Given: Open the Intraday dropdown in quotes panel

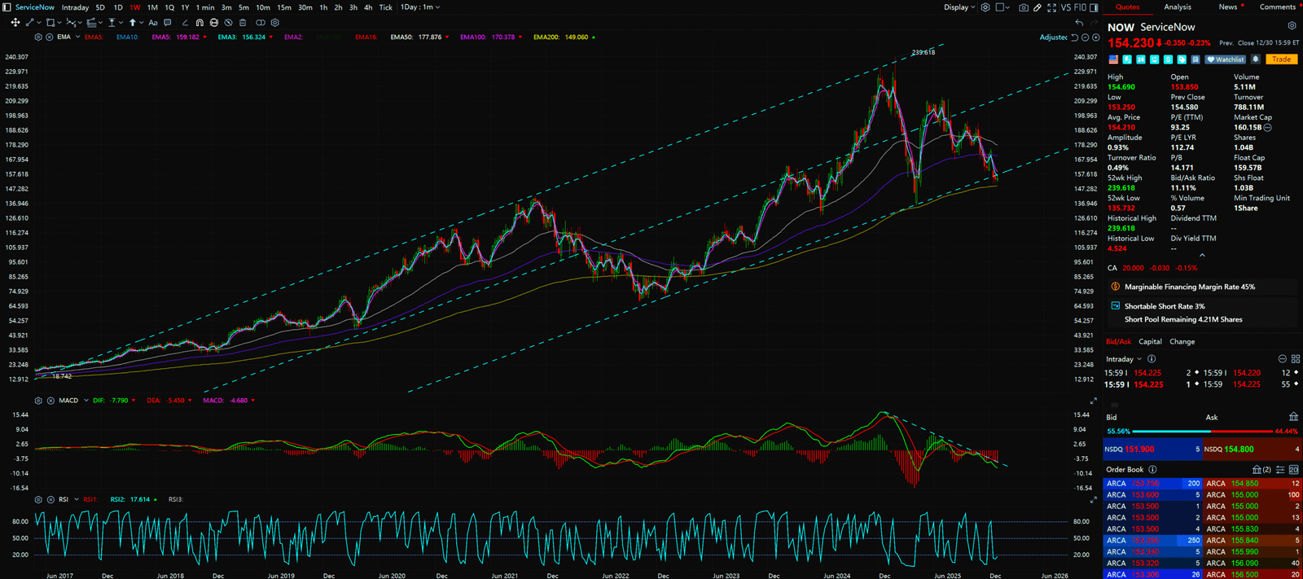Looking at the screenshot, I should click(1124, 359).
